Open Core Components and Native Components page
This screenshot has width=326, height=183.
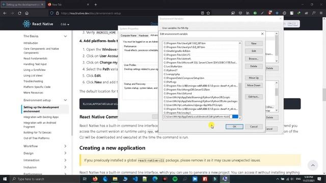(x=41, y=51)
